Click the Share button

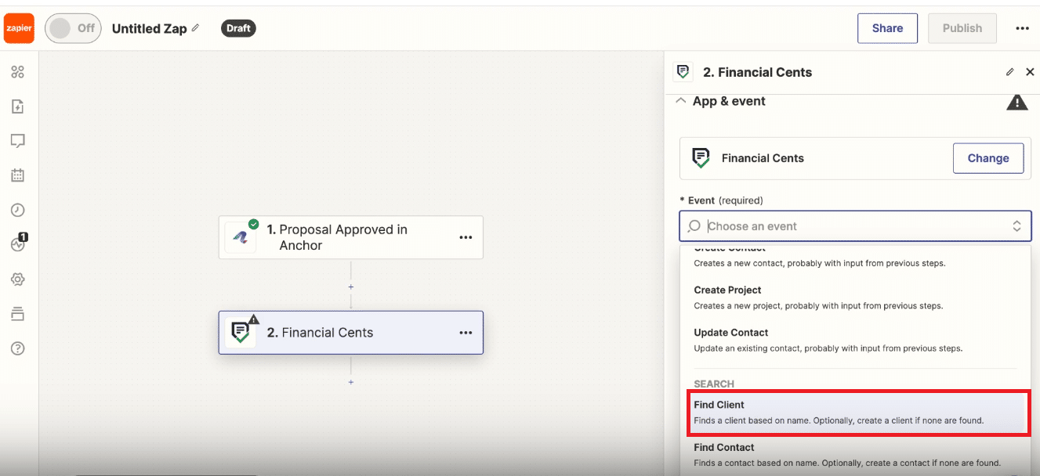pos(887,28)
